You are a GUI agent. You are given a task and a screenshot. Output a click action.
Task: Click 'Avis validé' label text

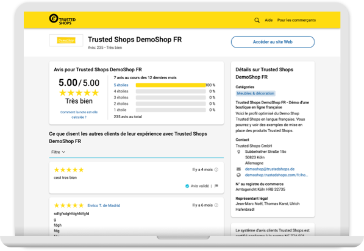(x=199, y=186)
